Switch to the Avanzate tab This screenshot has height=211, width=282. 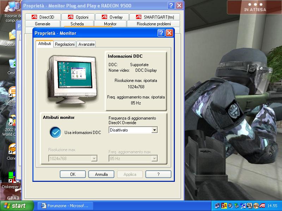86,44
